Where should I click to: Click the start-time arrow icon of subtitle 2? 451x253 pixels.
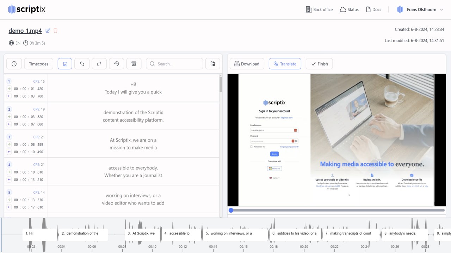pos(9,117)
